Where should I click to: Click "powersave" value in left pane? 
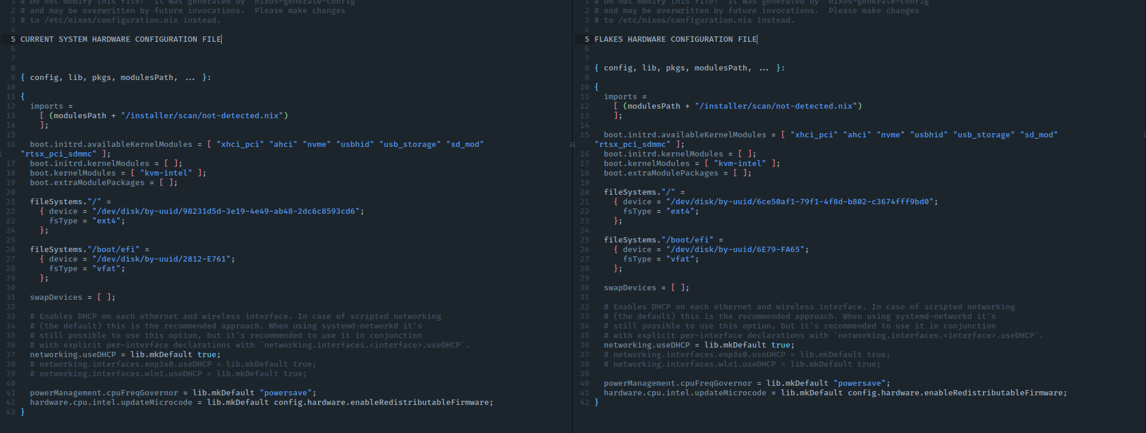pyautogui.click(x=286, y=393)
